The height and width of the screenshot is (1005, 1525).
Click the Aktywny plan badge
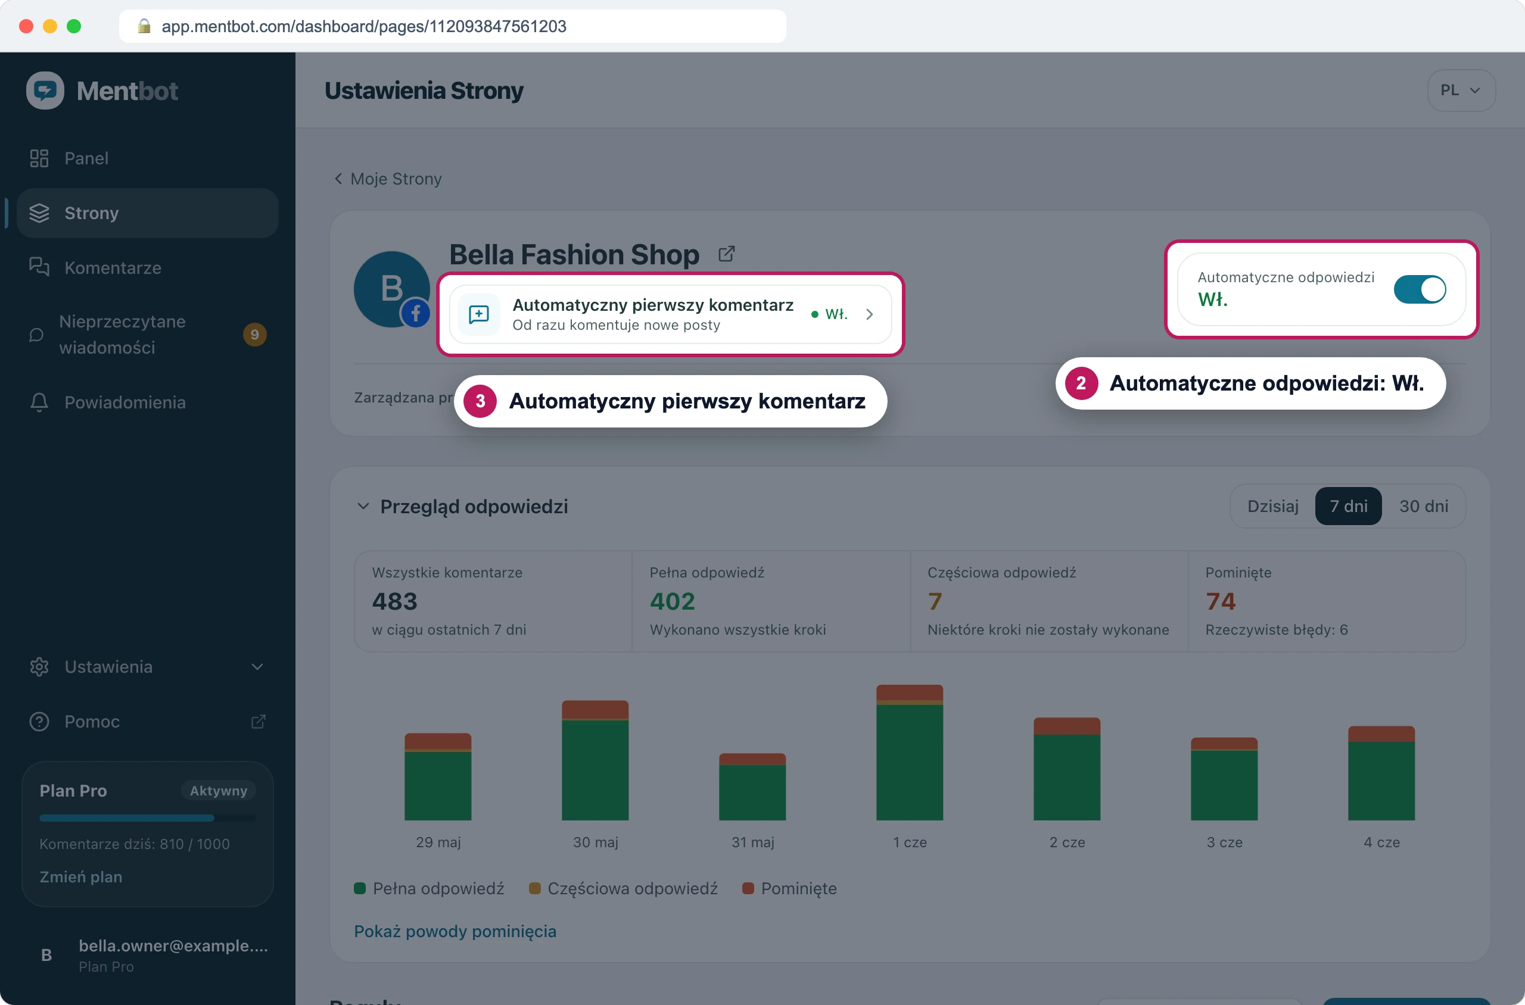218,790
